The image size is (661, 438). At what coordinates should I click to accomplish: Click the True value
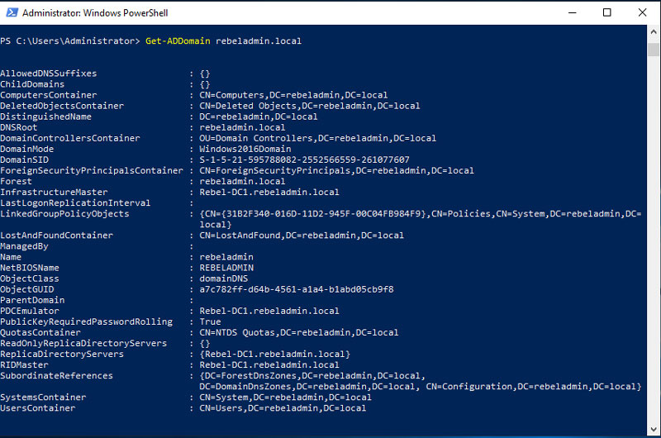210,321
